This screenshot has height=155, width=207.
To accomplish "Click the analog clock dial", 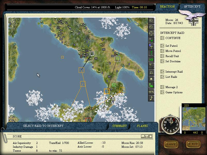I will click(171, 124).
